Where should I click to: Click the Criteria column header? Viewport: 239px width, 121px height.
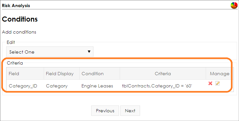(x=163, y=74)
